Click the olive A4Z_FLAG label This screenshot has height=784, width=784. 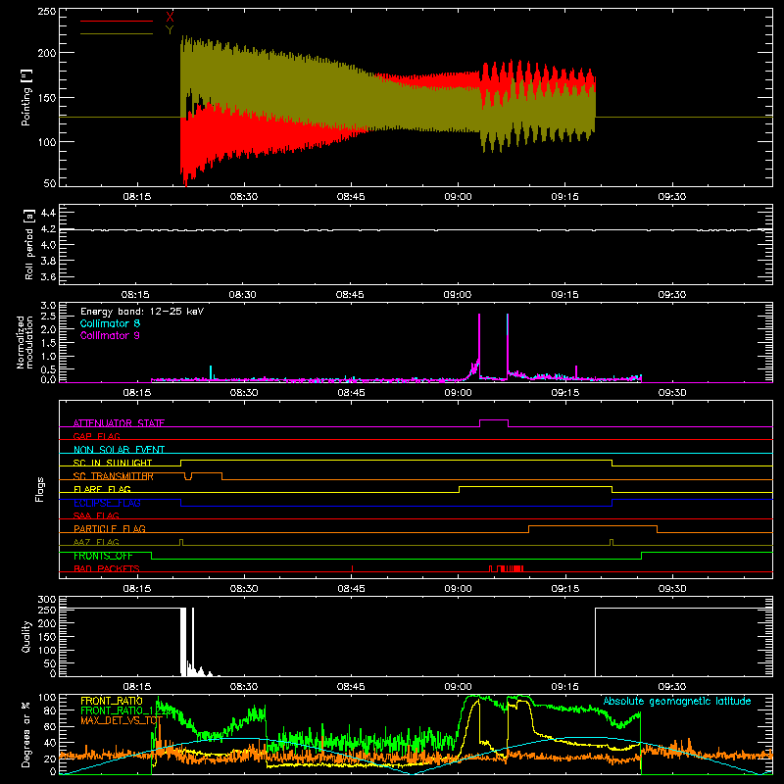pos(96,542)
